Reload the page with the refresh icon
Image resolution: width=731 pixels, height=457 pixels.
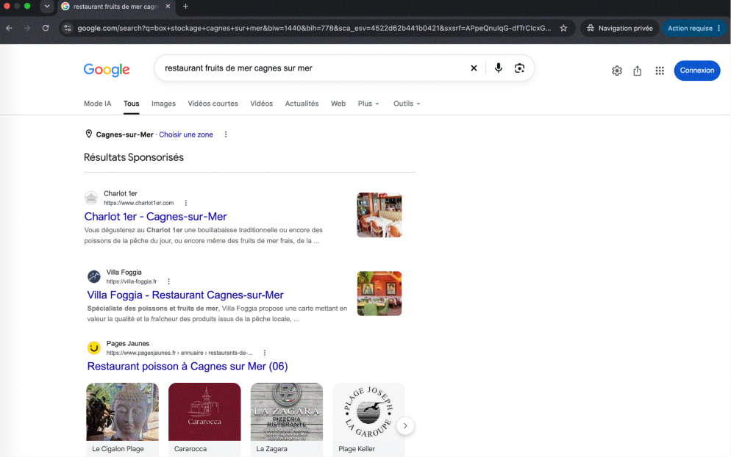pos(45,28)
